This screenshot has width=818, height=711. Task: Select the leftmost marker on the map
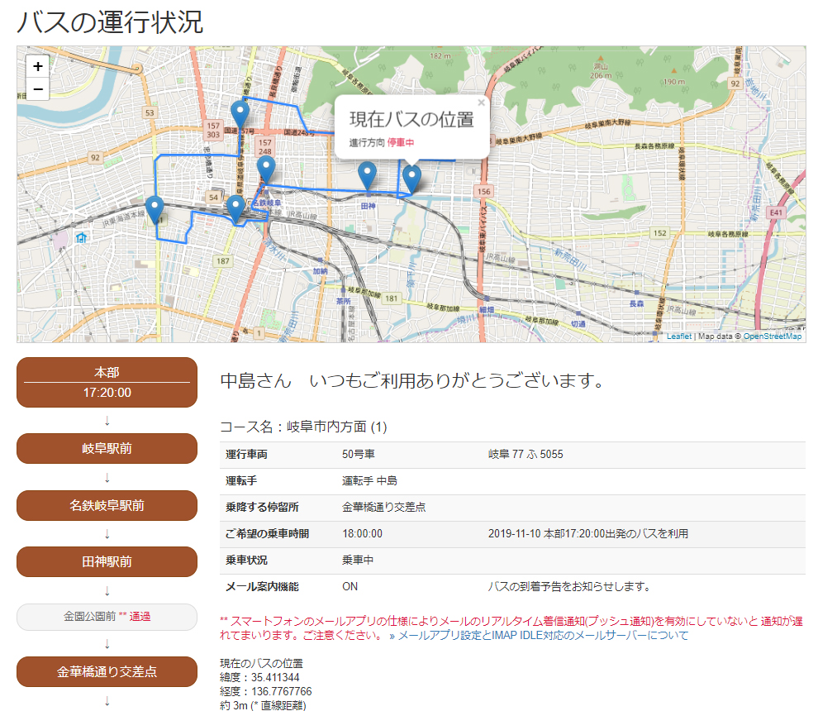pyautogui.click(x=154, y=208)
